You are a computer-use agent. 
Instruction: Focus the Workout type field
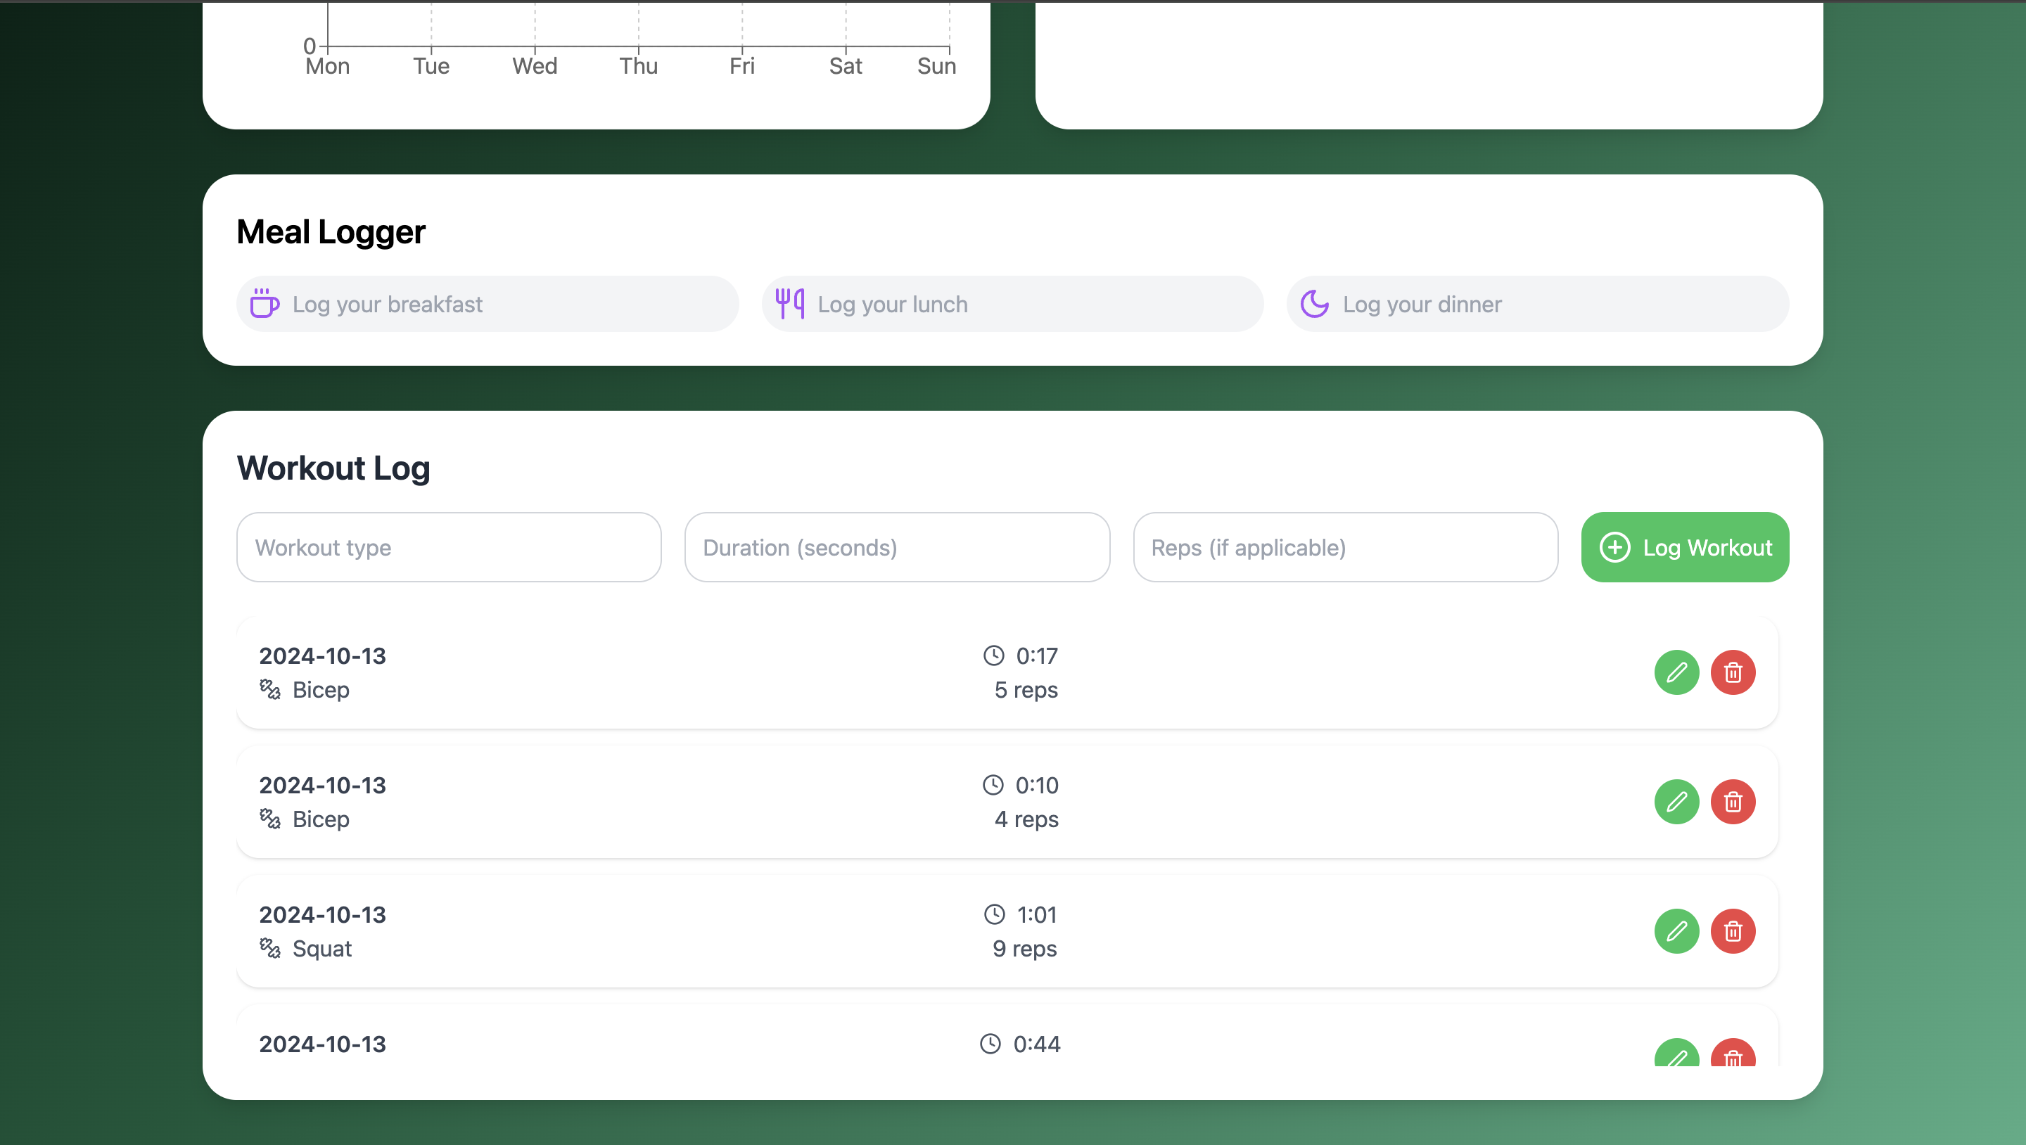pyautogui.click(x=448, y=547)
